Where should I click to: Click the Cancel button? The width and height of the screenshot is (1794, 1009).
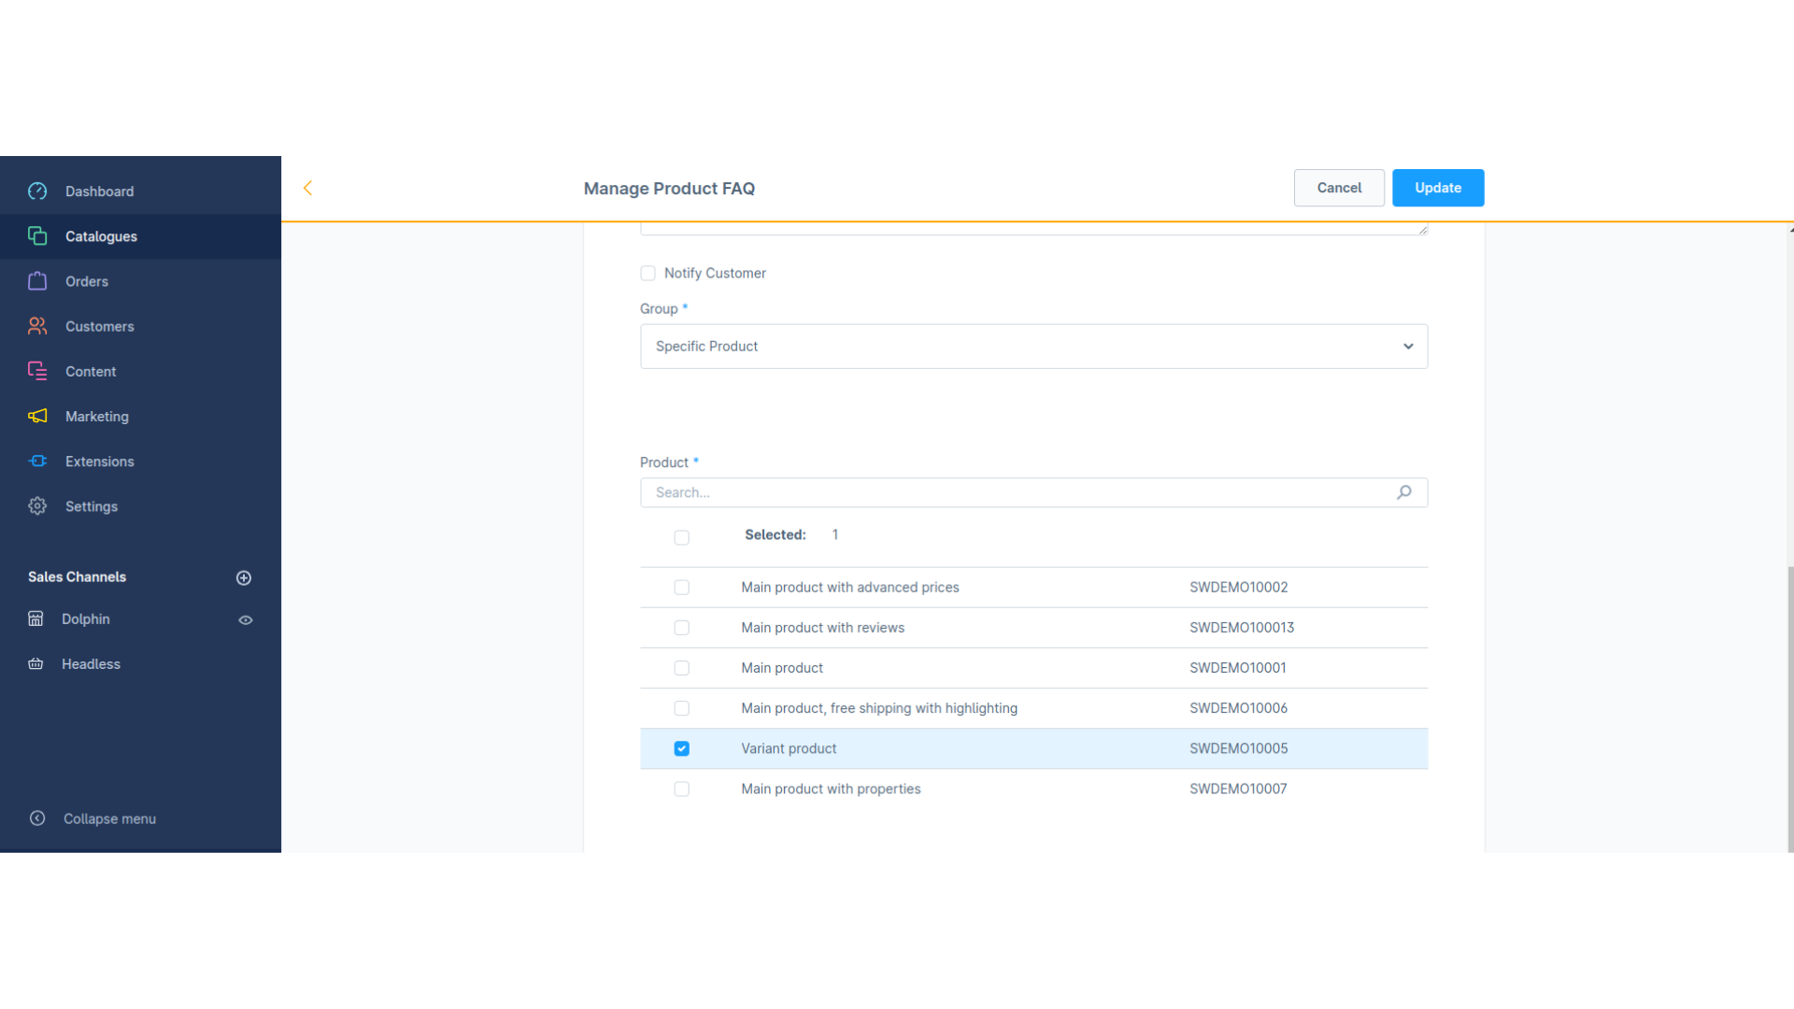coord(1339,187)
